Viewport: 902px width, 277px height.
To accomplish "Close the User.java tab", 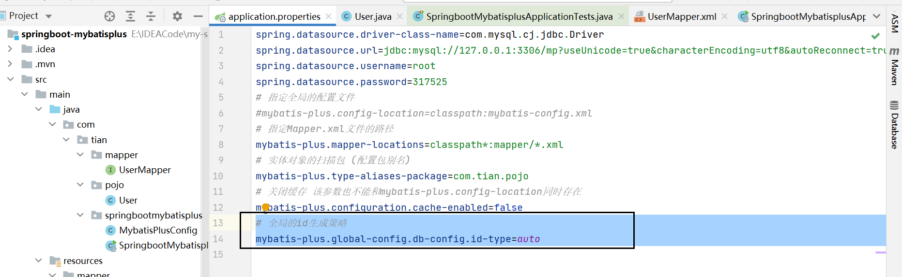I will pyautogui.click(x=399, y=16).
